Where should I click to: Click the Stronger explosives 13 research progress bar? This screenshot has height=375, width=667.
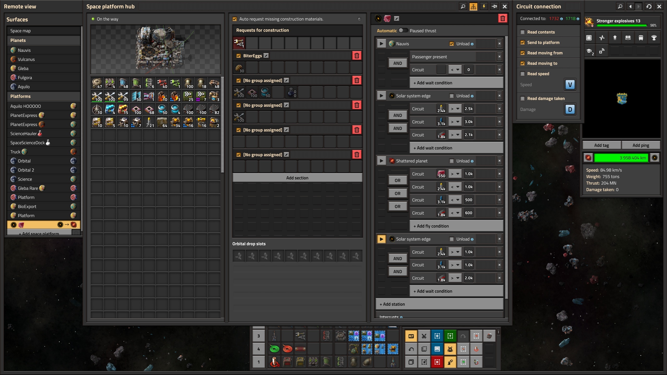tap(622, 25)
